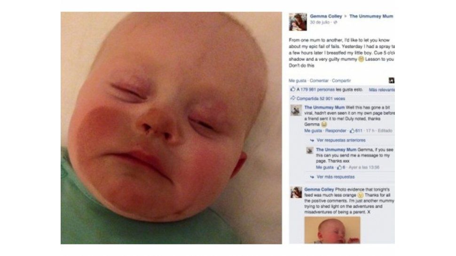456x256 pixels.
Task: Click the small avatar in the nested reply
Action: click(x=310, y=151)
